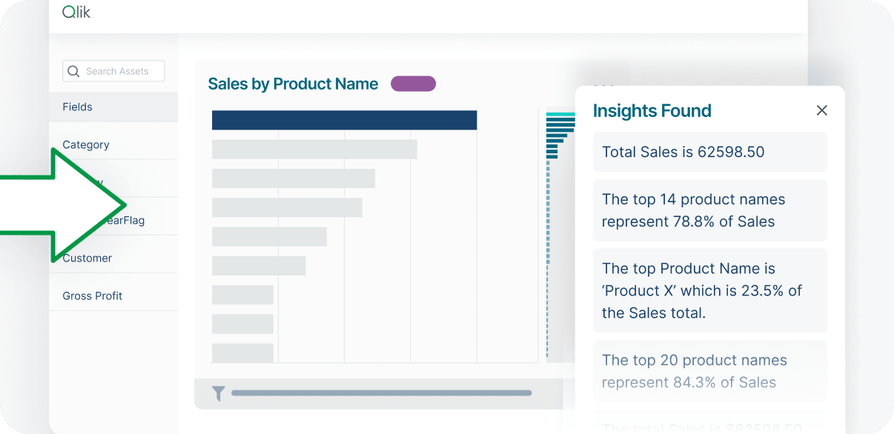Select insight 'Total Sales is 62598.50'
Screen dimensions: 894x434
coord(709,152)
